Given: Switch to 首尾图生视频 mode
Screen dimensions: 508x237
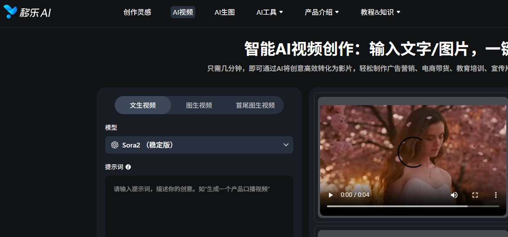Looking at the screenshot, I should click(x=255, y=105).
